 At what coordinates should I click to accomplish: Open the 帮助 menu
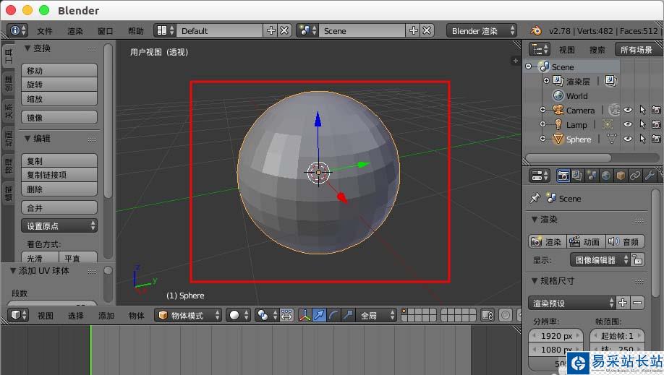pyautogui.click(x=136, y=31)
